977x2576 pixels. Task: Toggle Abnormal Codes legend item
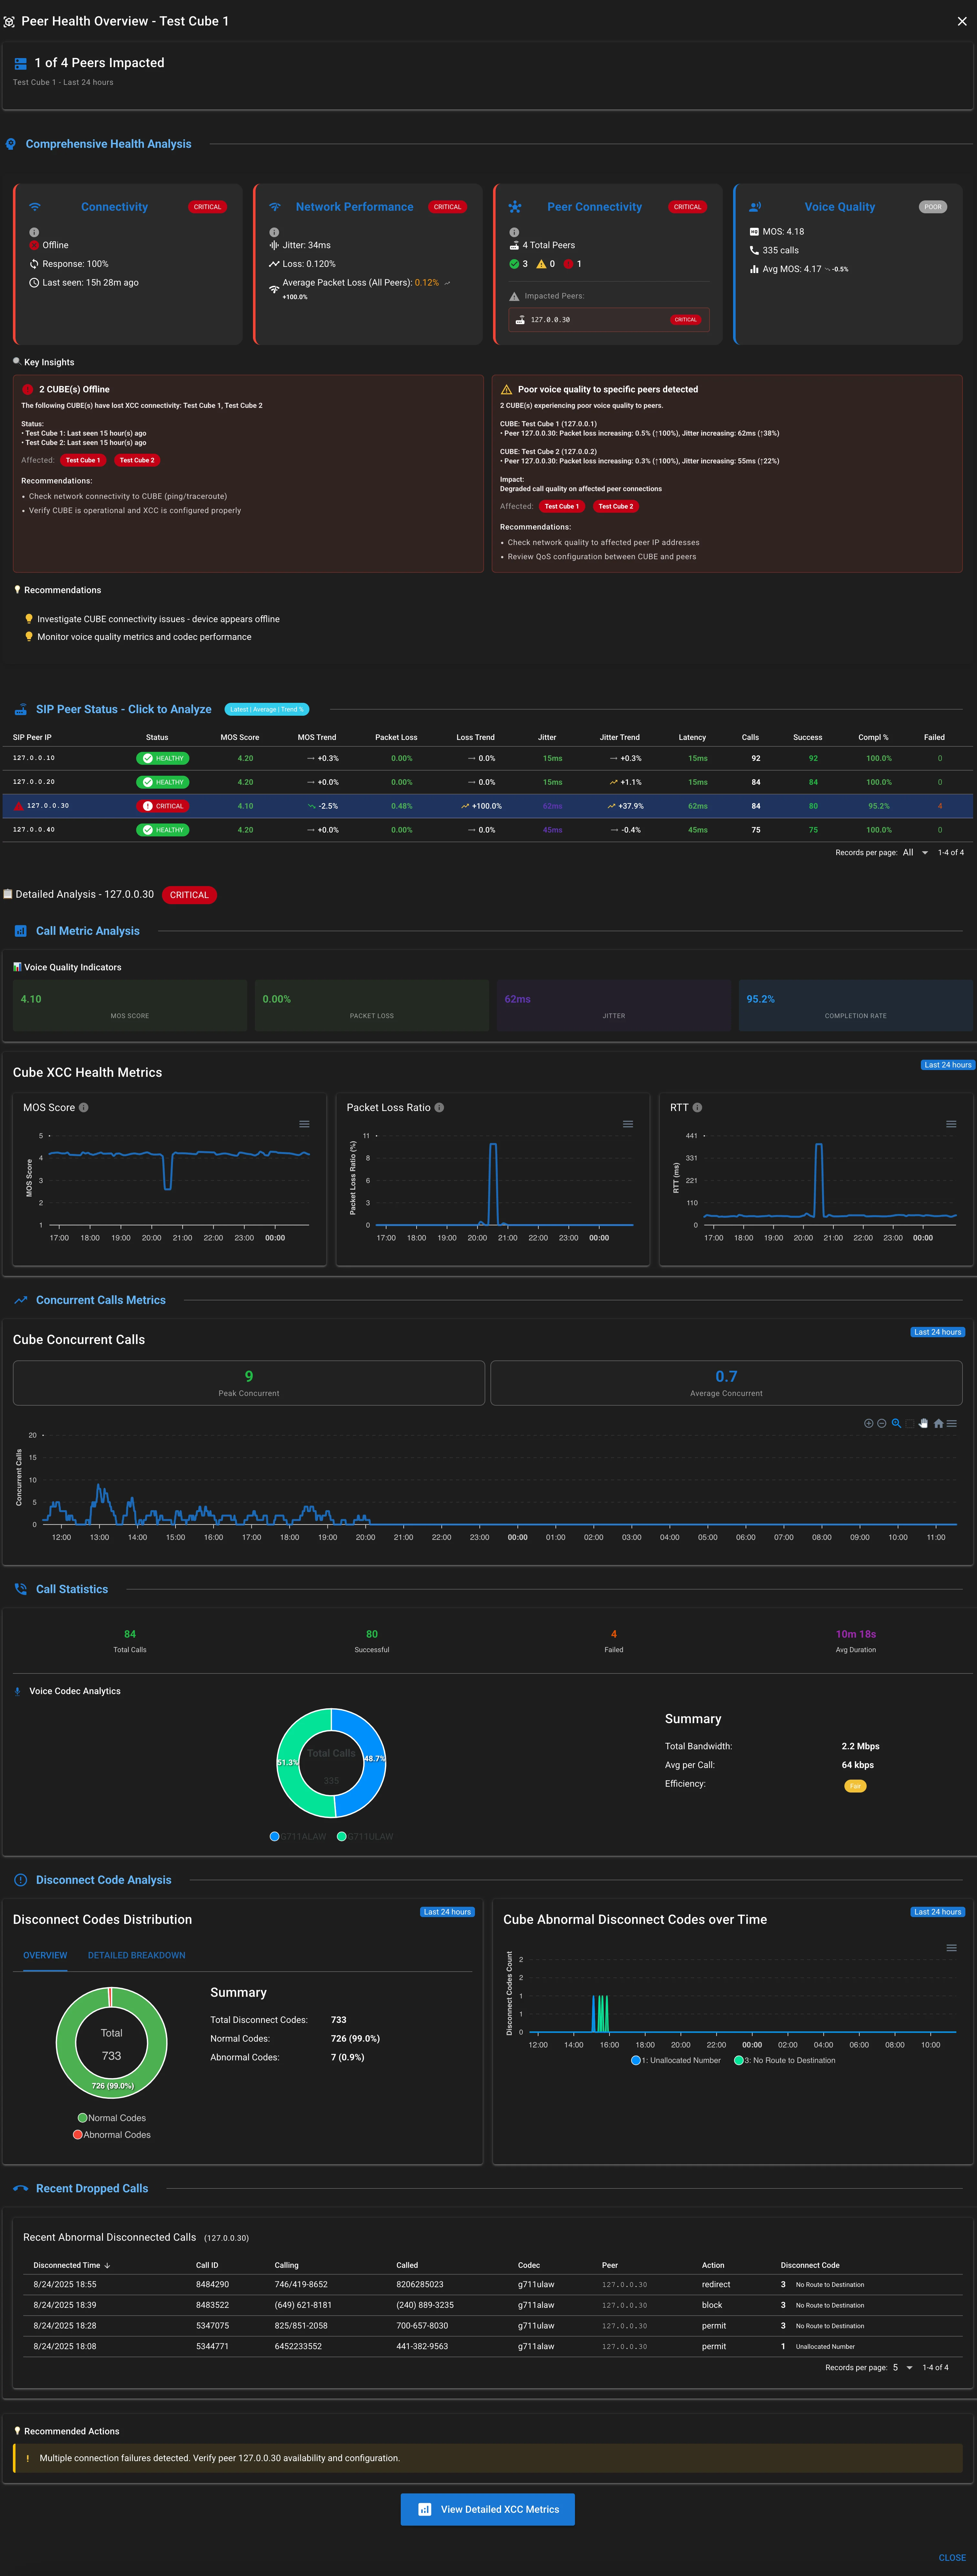[112, 2135]
